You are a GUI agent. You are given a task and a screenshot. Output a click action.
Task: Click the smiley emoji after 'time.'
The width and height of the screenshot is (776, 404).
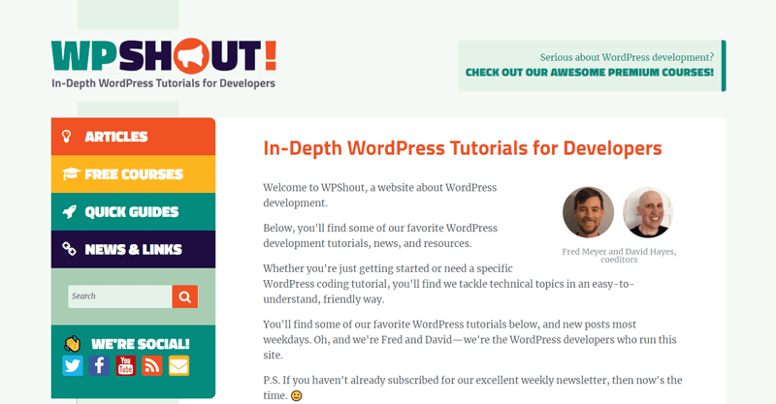pos(297,395)
